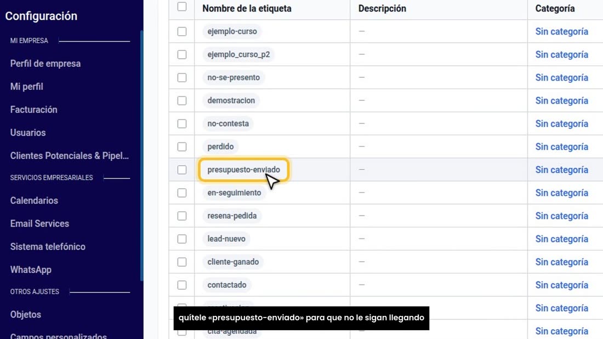The image size is (603, 339).
Task: Open Usuarios settings page
Action: (28, 133)
